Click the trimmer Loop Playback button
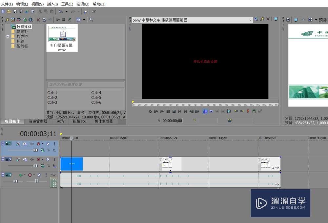This screenshot has height=223, width=328. tap(150, 111)
